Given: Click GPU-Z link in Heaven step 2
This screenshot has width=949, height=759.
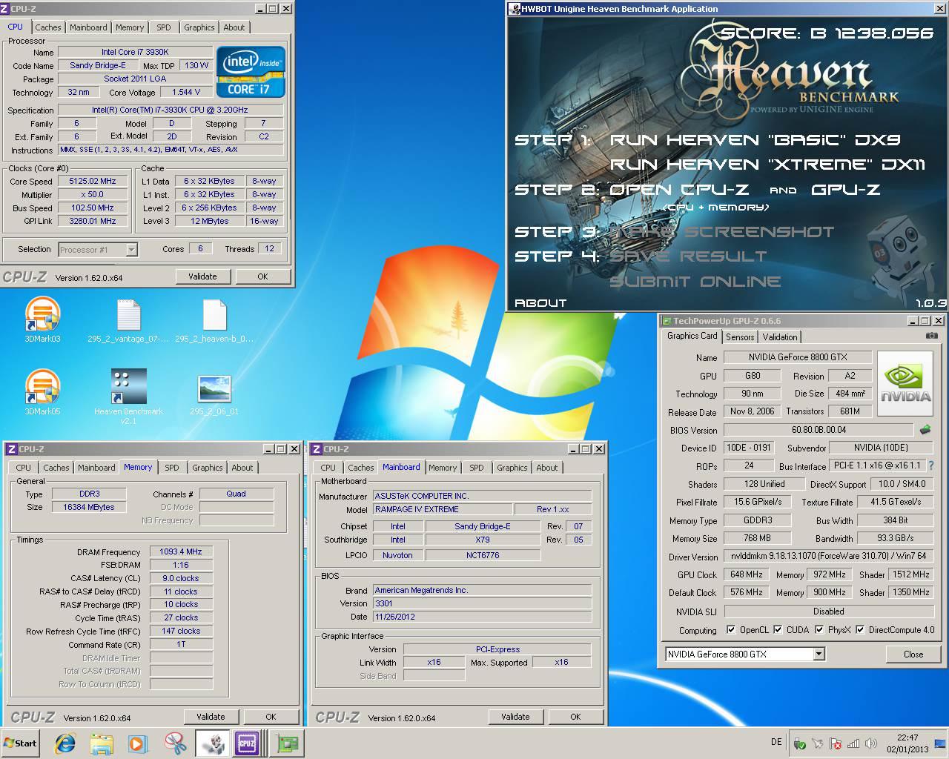Looking at the screenshot, I should click(845, 190).
